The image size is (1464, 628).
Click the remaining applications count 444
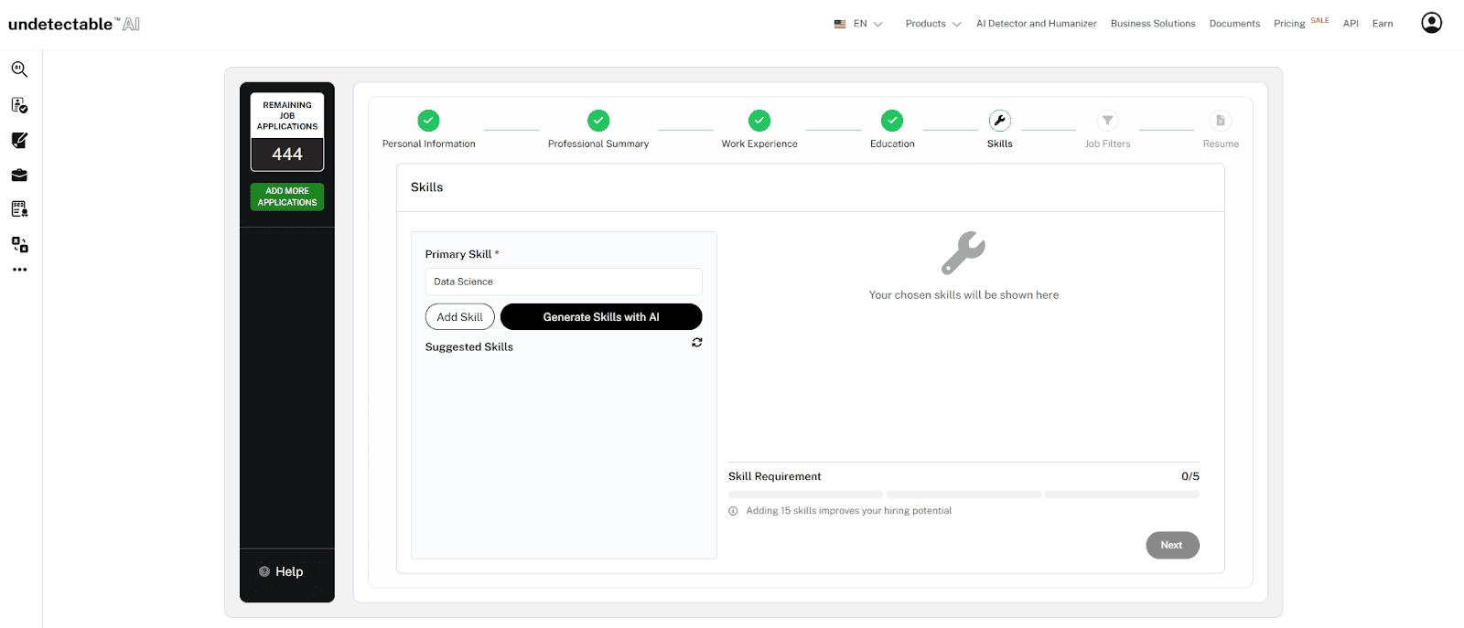pos(287,154)
